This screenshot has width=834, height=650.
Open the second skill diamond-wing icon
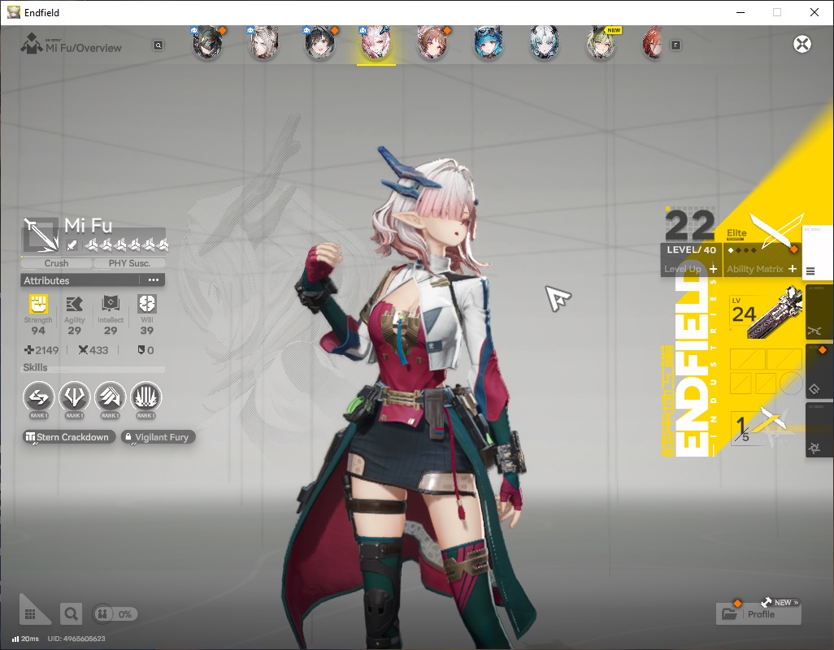click(75, 397)
